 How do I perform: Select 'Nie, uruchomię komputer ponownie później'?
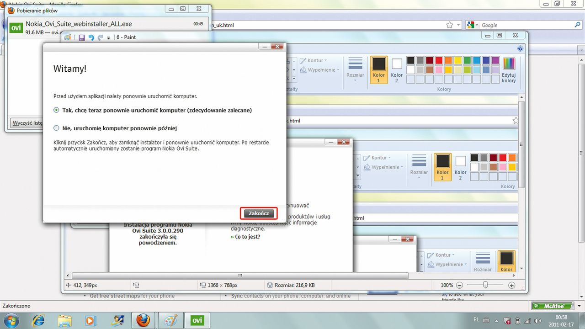[x=115, y=128]
